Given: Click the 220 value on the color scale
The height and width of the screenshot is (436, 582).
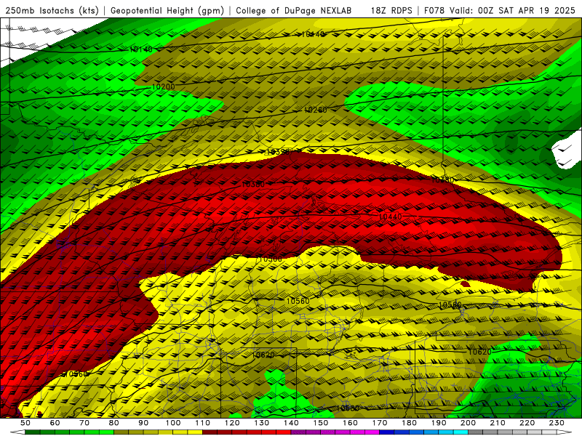Looking at the screenshot, I should click(x=527, y=423).
